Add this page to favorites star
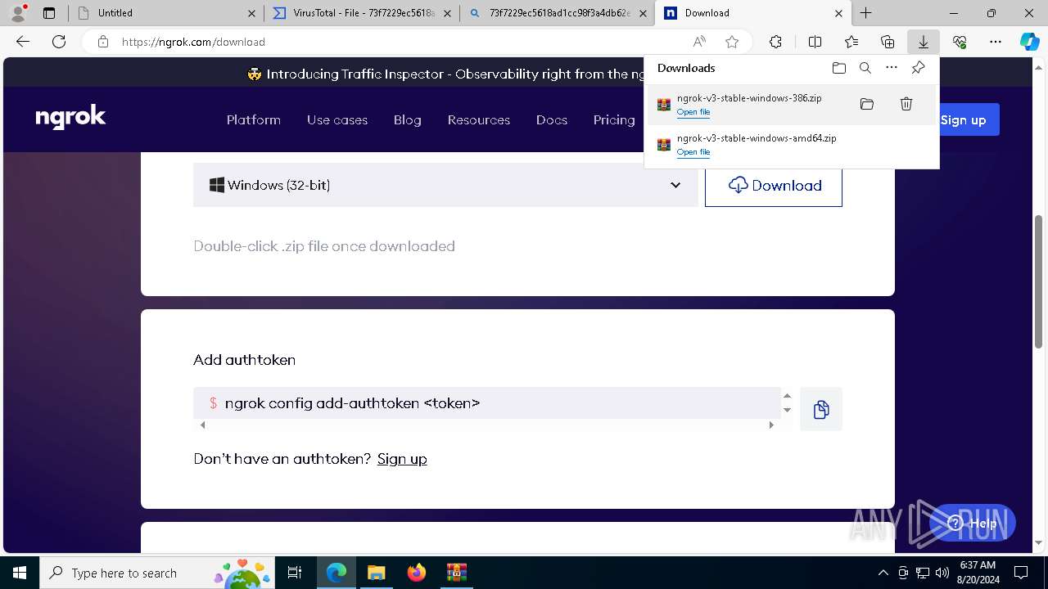Image resolution: width=1048 pixels, height=589 pixels. click(x=732, y=42)
